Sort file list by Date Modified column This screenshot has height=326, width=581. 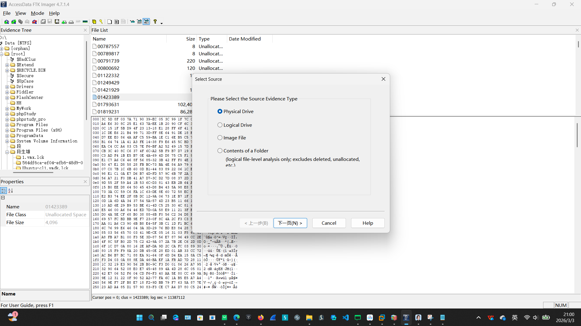coord(250,39)
